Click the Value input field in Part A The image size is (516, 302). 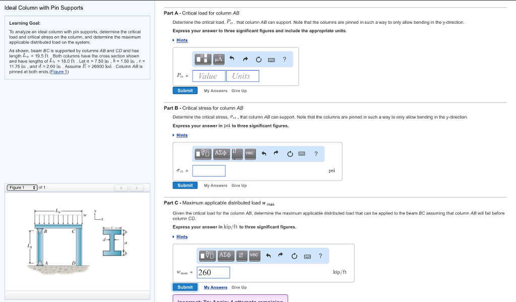pyautogui.click(x=208, y=75)
